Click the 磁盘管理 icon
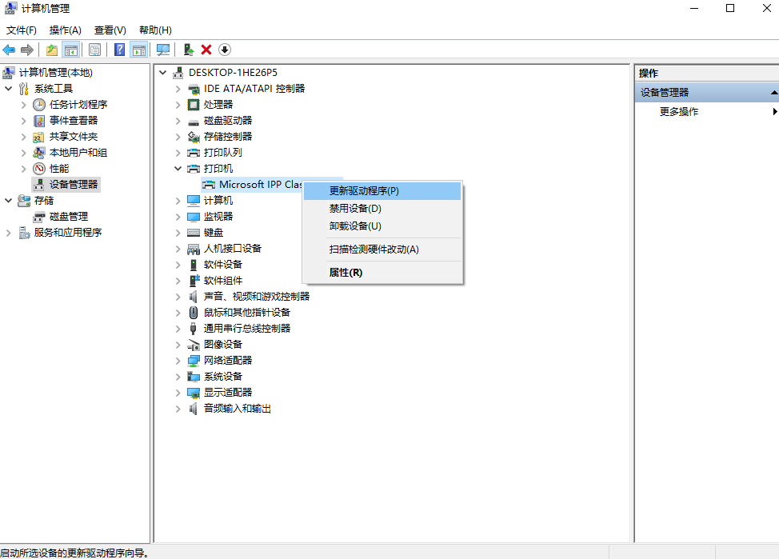Screen dimensions: 779x559 click(39, 217)
